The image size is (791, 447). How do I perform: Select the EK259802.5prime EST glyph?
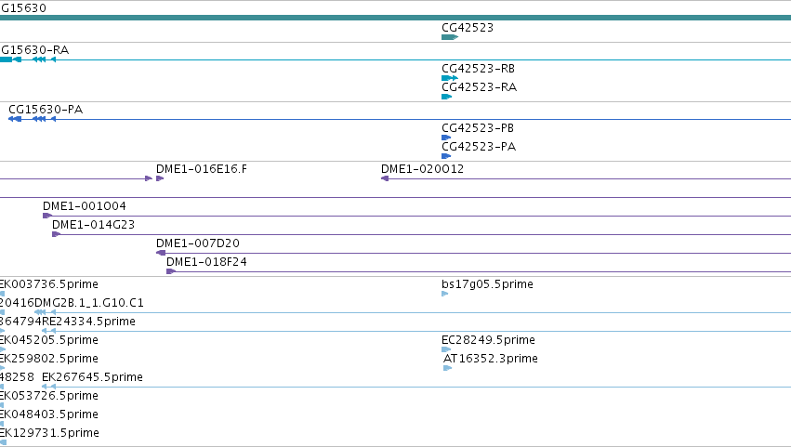[x=2, y=368]
